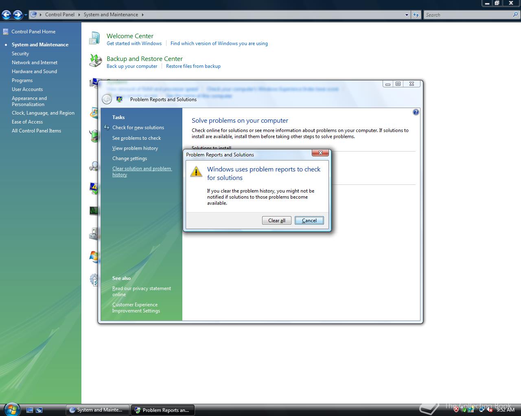The image size is (521, 416).
Task: Click the address bar computer icon
Action: [x=34, y=15]
